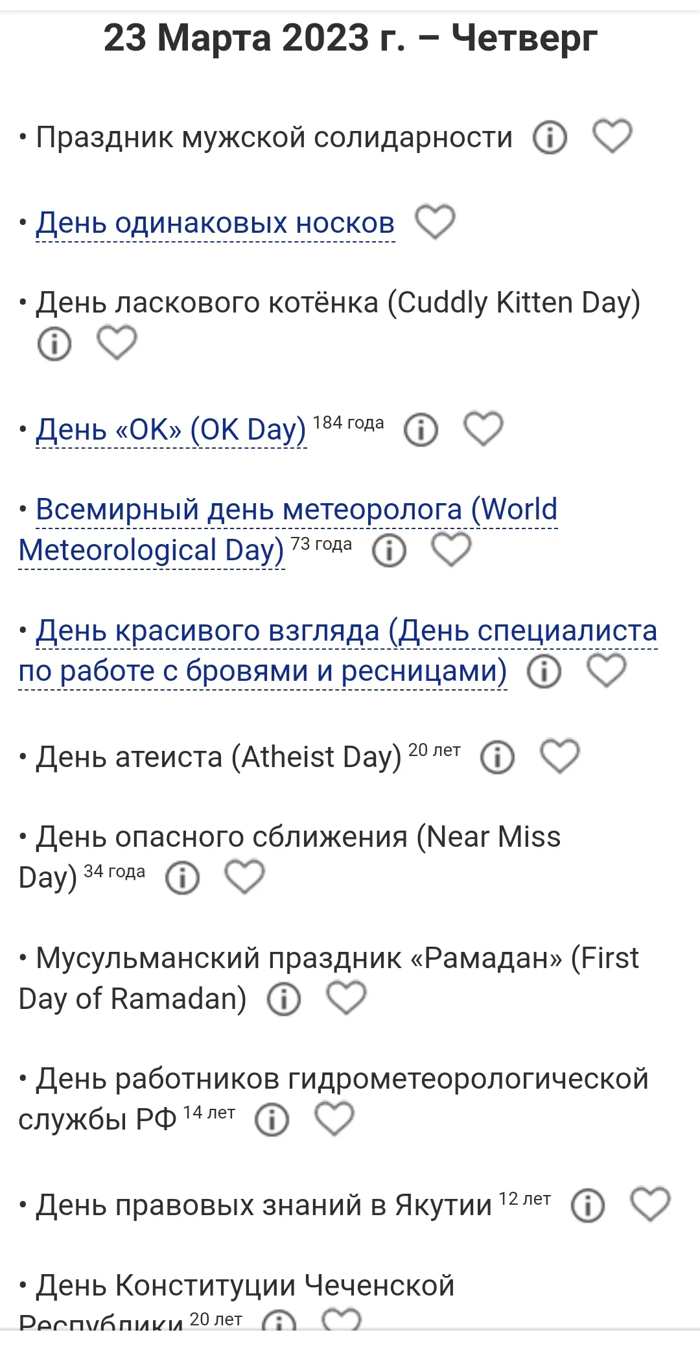Viewport: 700px width, 1350px height.
Task: Favorite Cuddly Kitten Day with heart
Action: pos(117,342)
